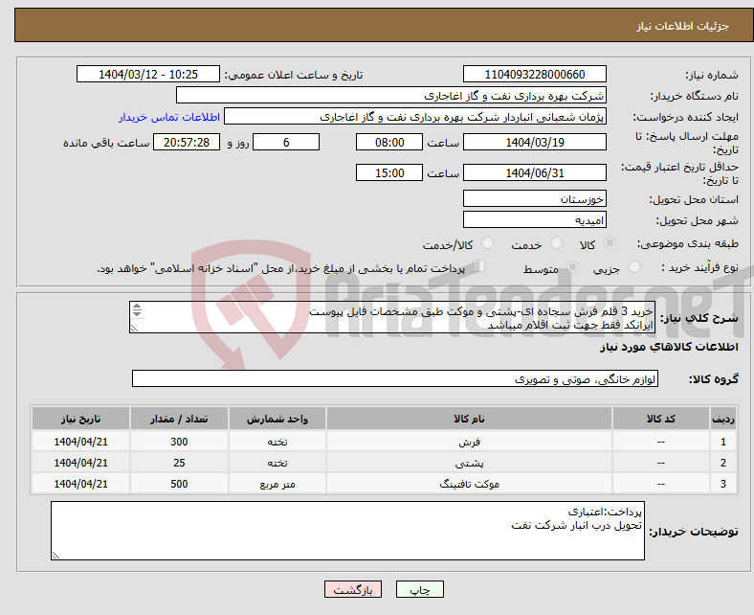Click quantity 500 in the table
Image resolution: width=754 pixels, height=615 pixels.
(x=179, y=484)
